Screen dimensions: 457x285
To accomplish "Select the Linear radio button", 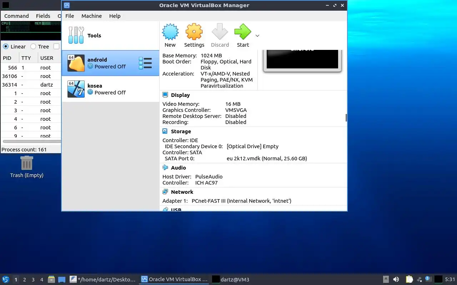I will tap(6, 47).
